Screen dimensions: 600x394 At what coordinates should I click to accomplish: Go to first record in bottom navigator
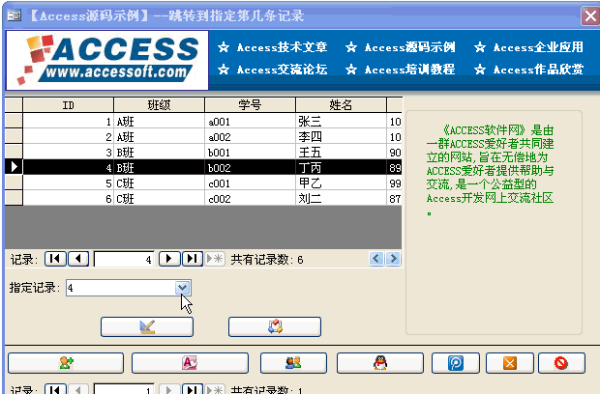click(x=55, y=389)
